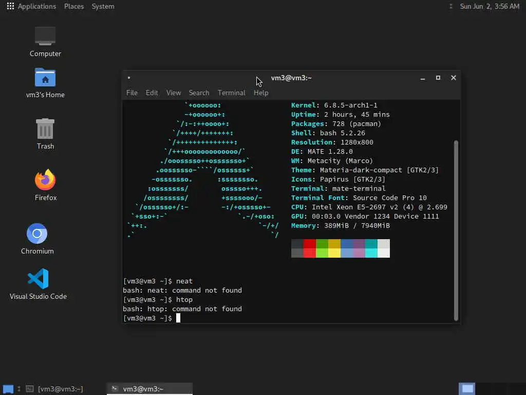The height and width of the screenshot is (395, 526).
Task: Click the Theme Materia-dark-compact line
Action: point(365,170)
